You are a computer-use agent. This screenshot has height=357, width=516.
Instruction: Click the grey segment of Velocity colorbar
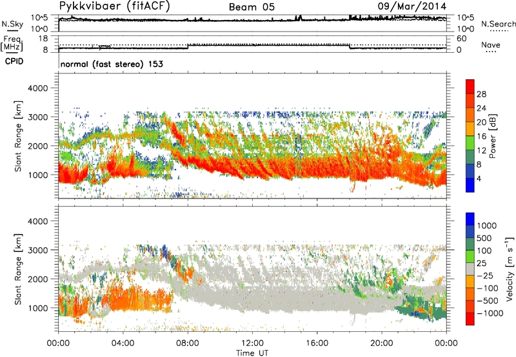coord(470,269)
